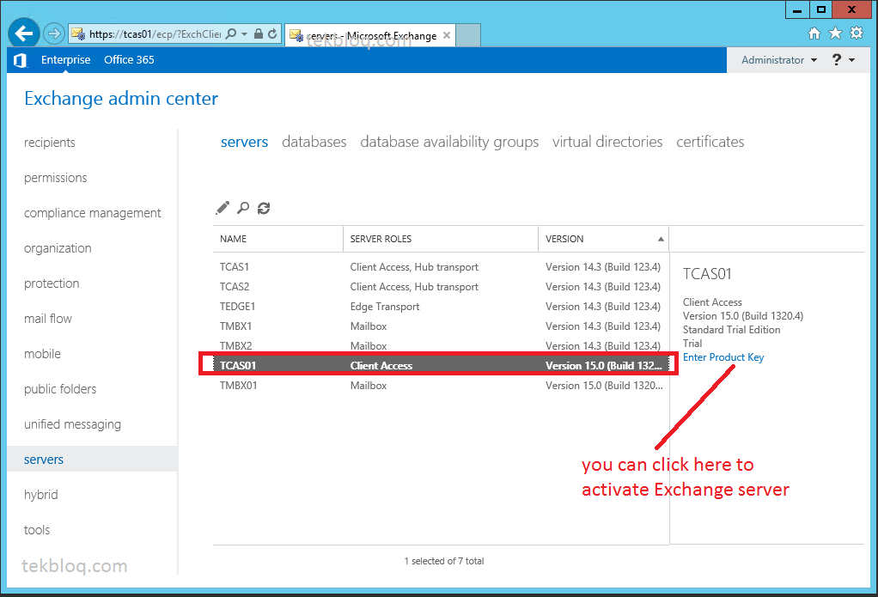Click the Edge Transport role cell

click(385, 307)
